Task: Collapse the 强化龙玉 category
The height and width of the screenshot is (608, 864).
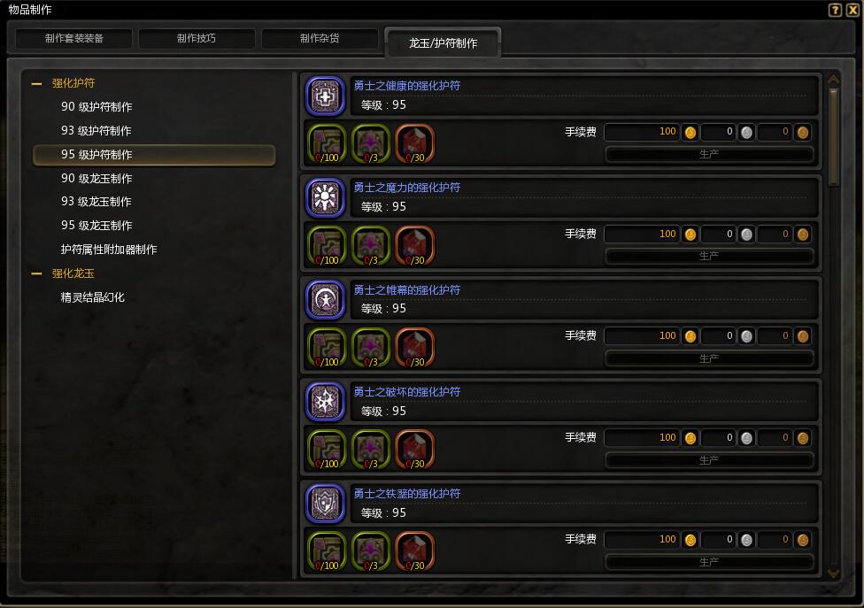Action: 37,273
